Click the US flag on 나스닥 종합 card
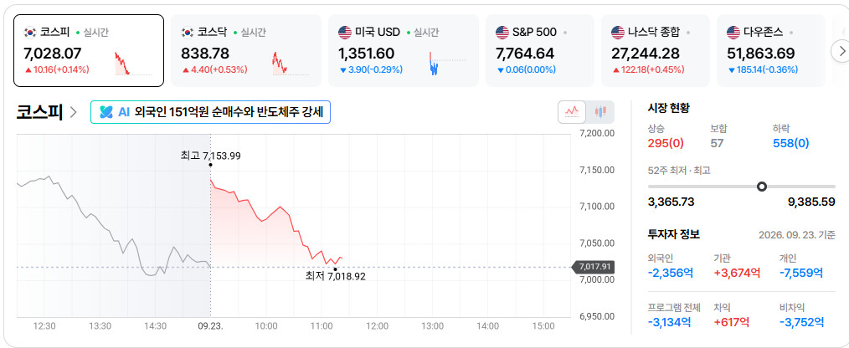849x348 pixels. click(x=618, y=33)
